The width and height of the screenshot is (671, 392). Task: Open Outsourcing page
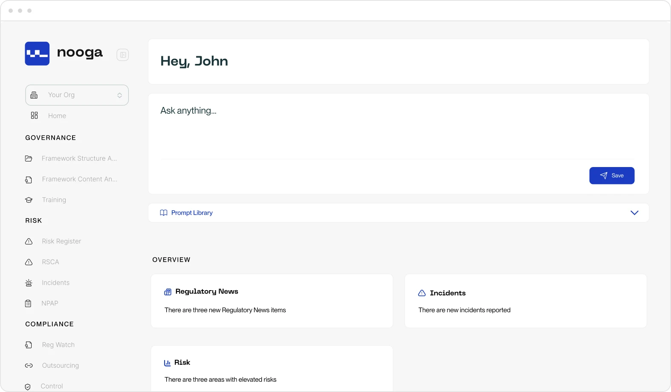click(x=61, y=366)
